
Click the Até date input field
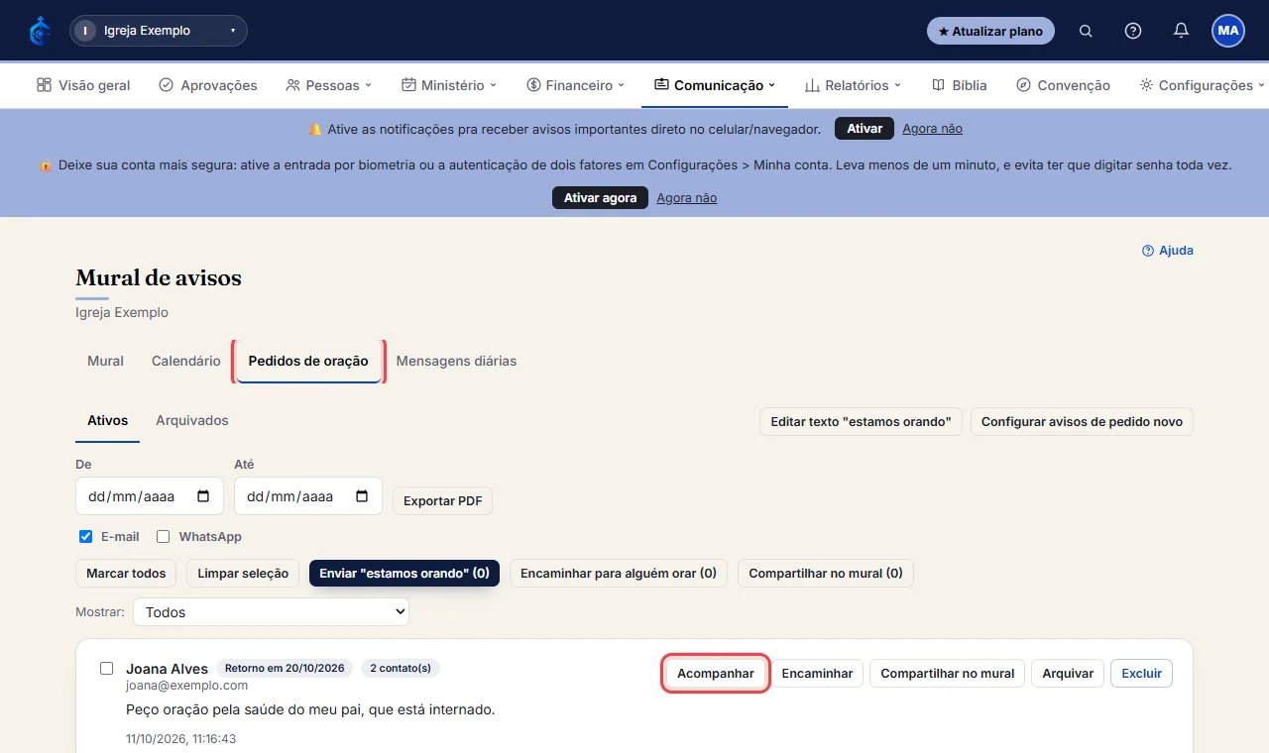(308, 496)
